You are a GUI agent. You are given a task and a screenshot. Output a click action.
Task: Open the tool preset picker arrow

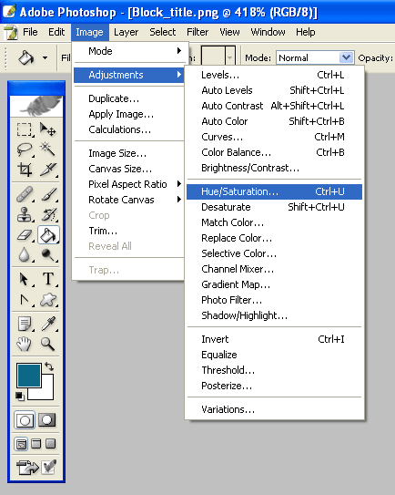coord(46,58)
